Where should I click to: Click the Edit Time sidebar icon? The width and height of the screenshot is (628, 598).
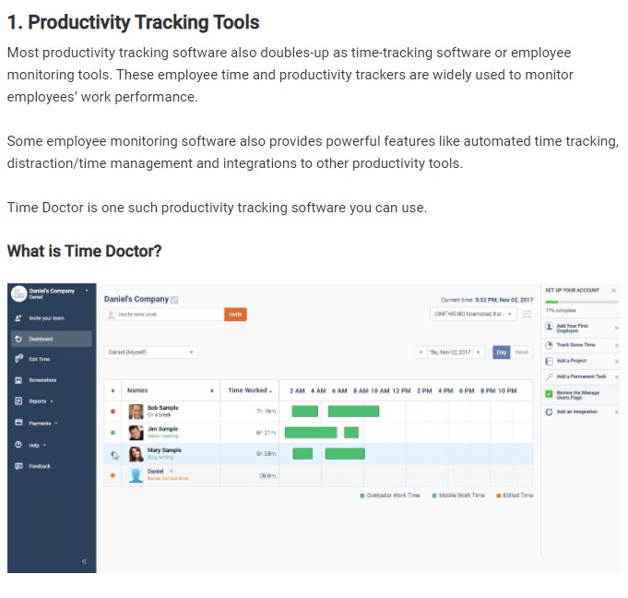pos(18,359)
